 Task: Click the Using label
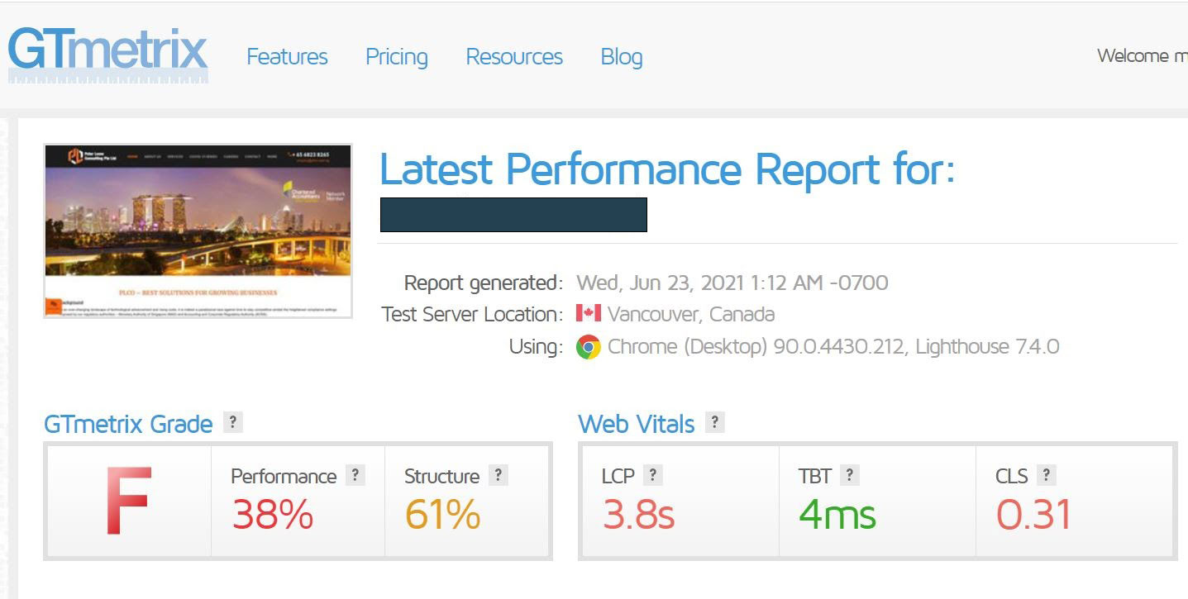536,347
